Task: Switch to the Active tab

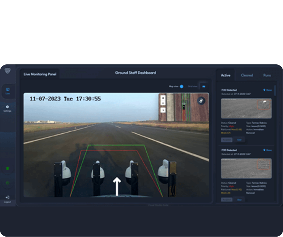Action: [226, 75]
